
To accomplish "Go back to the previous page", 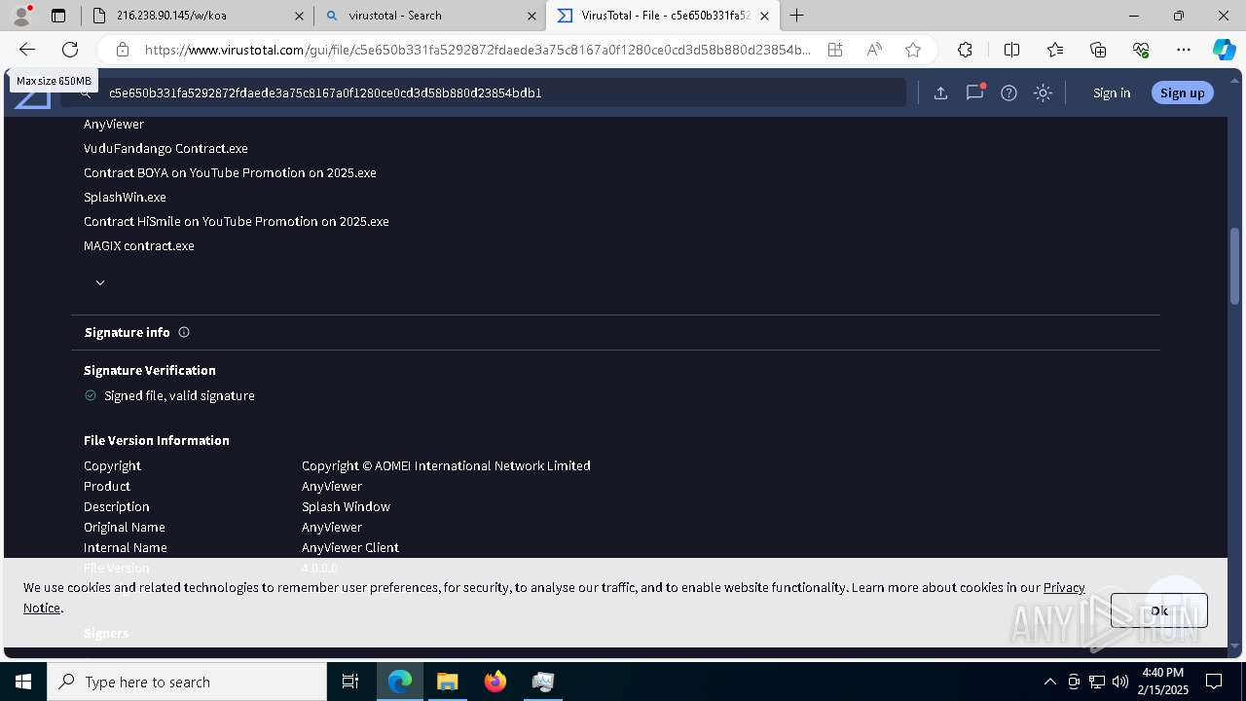I will pos(27,50).
